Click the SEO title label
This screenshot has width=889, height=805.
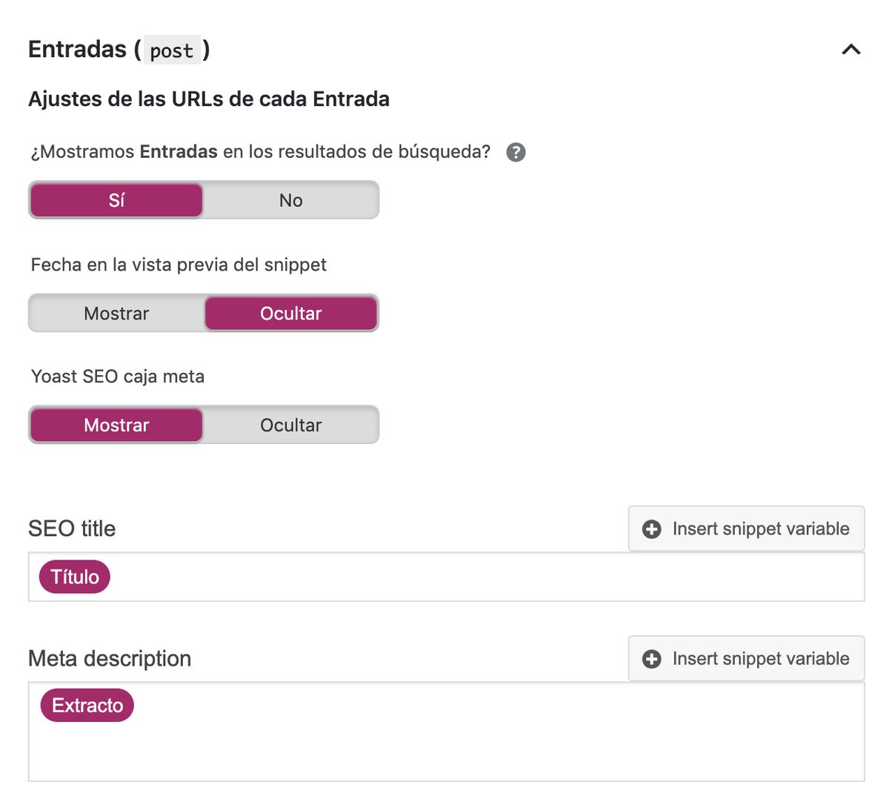(72, 529)
